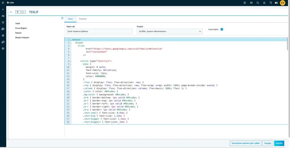Fold the style tag at line 8
Image resolution: width=290 pixels, height=148 pixels.
(x=71, y=61)
